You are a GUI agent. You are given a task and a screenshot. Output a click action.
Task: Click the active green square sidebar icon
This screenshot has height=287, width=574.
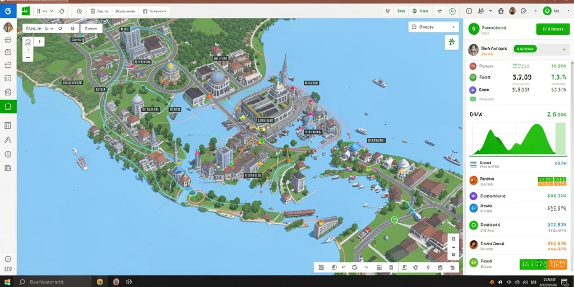pyautogui.click(x=8, y=107)
